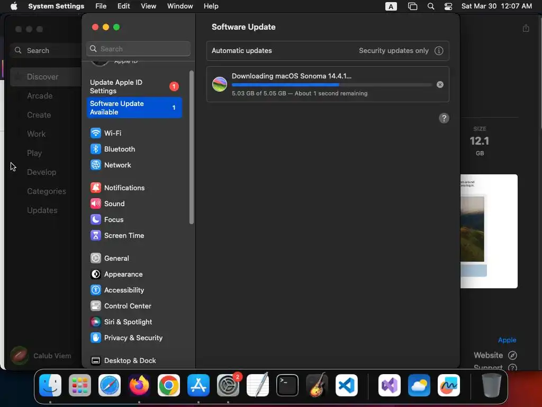Click the System Settings search field
542x407 pixels.
[138, 49]
